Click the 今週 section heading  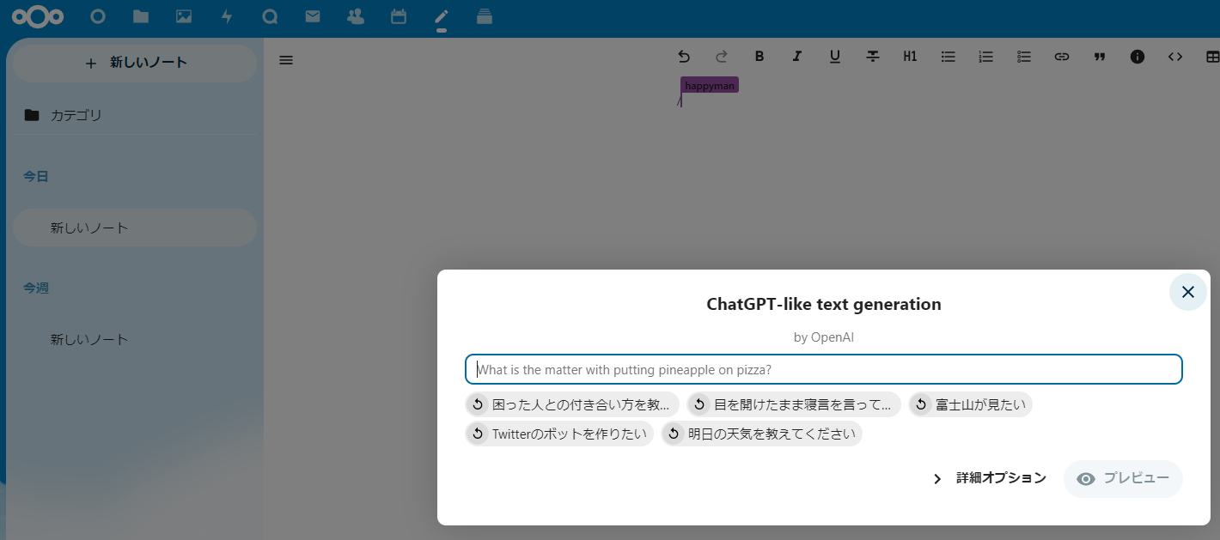tap(36, 288)
